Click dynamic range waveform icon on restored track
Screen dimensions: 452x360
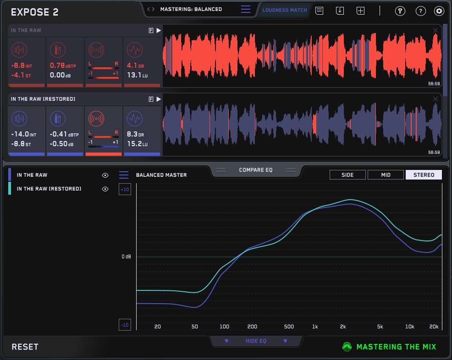coord(134,119)
